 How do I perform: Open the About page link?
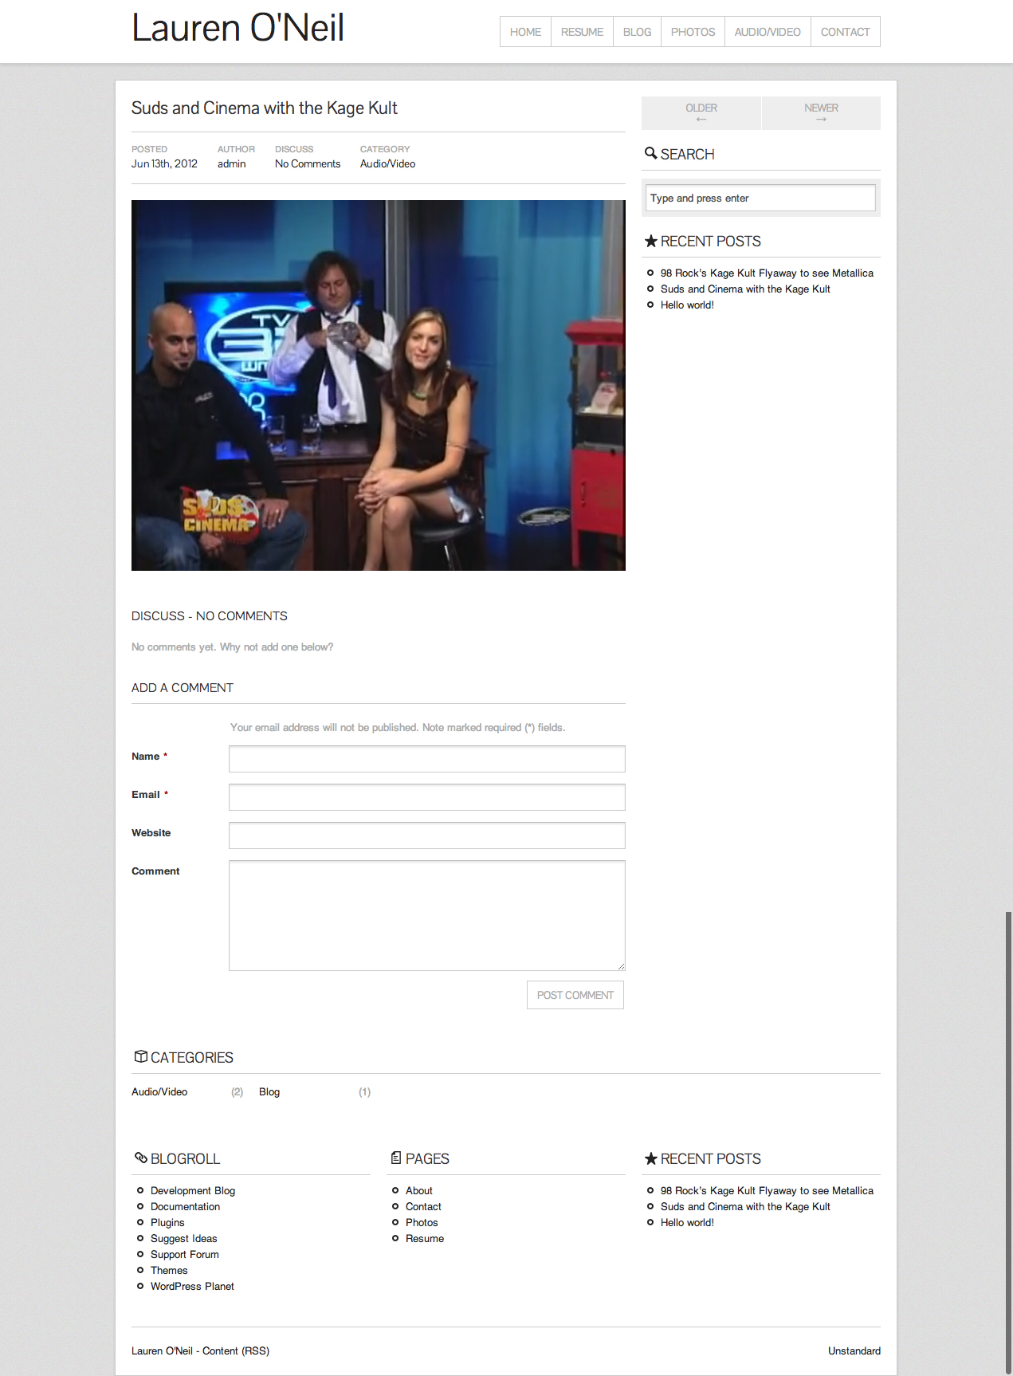tap(418, 1190)
